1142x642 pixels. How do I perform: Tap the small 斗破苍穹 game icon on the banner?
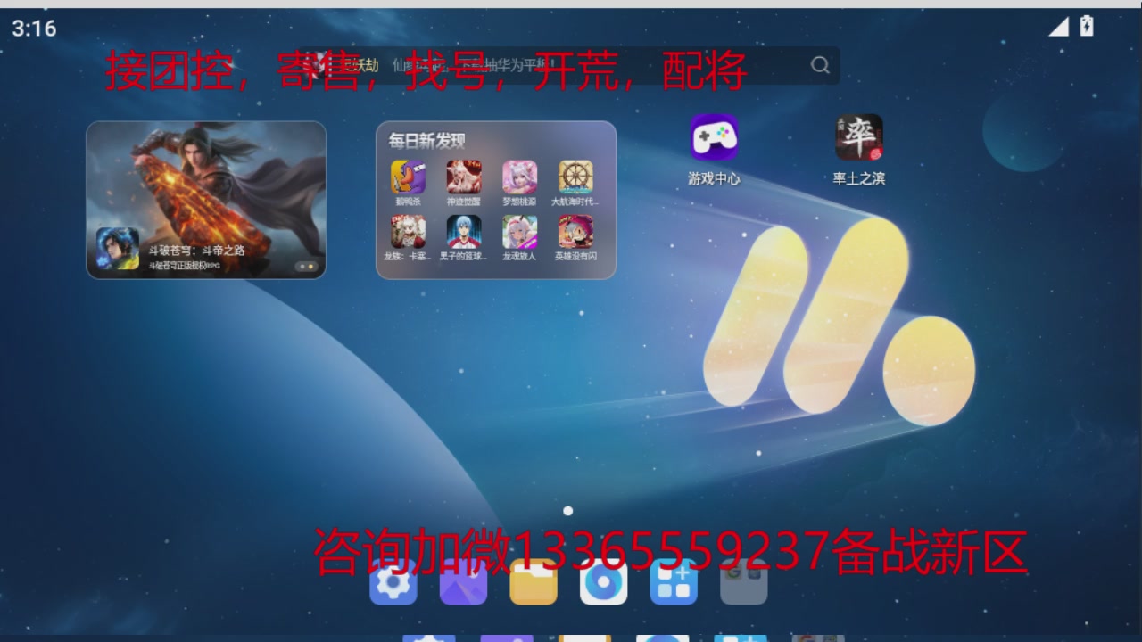click(118, 249)
